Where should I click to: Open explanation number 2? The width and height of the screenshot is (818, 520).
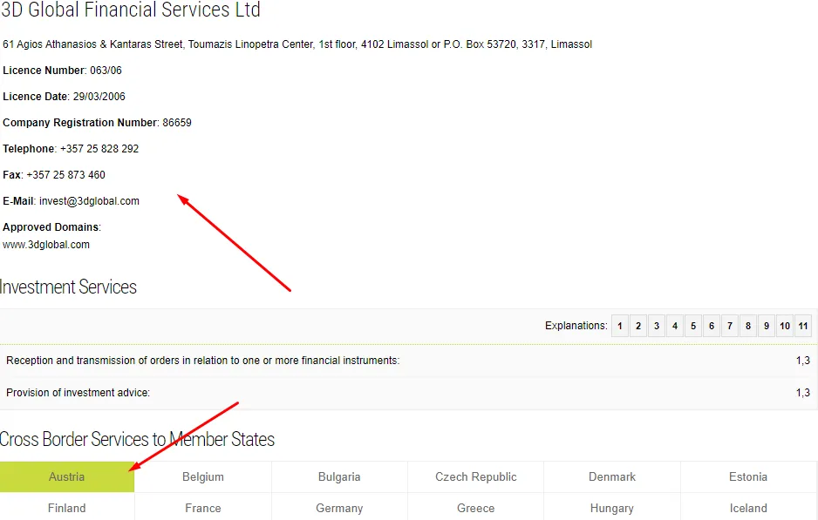(x=638, y=326)
